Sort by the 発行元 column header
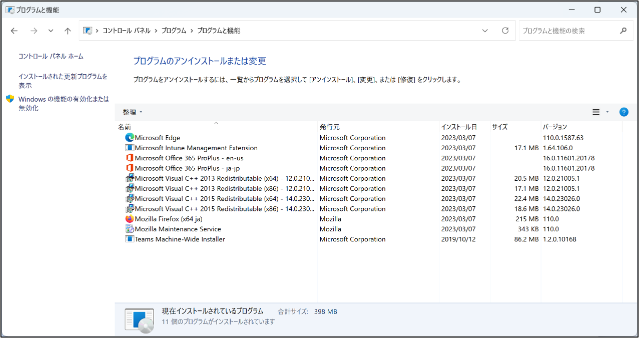The width and height of the screenshot is (639, 338). coord(378,127)
